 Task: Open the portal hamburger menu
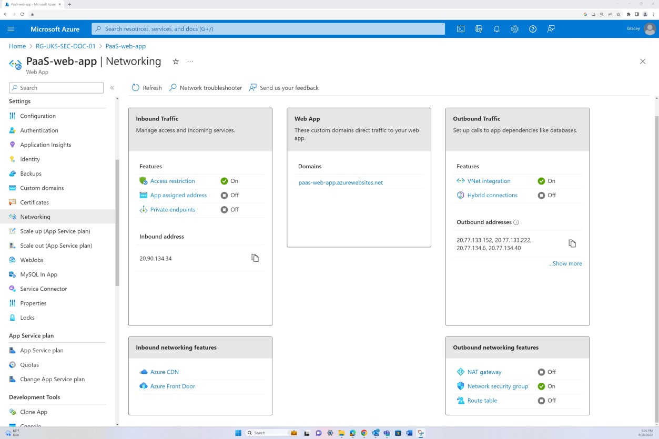11,29
